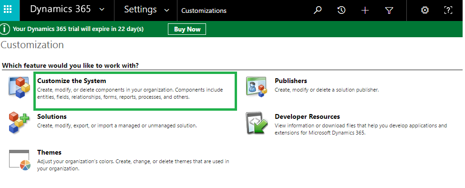Screen dimensions: 465x188
Task: Click the 'Create, modify, export, or import' description
Action: tap(117, 125)
